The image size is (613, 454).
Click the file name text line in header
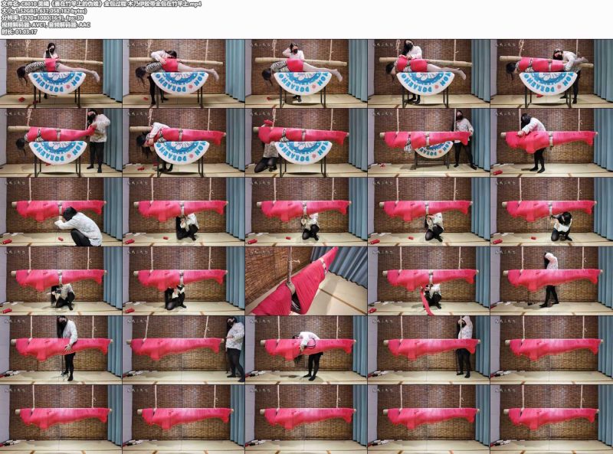click(102, 5)
